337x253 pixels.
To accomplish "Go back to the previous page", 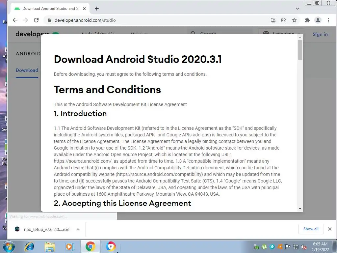I will pos(15,20).
